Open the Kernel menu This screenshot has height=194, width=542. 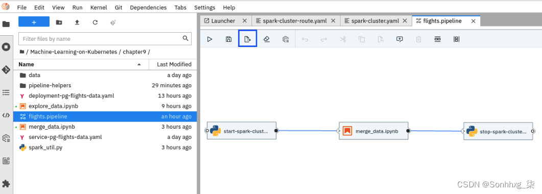point(99,7)
